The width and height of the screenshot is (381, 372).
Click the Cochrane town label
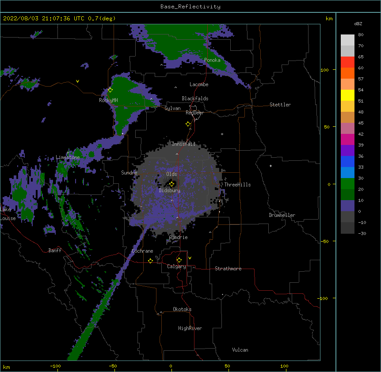[142, 251]
